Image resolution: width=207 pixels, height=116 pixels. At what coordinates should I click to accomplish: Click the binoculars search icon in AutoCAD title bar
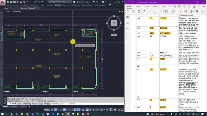(74, 2)
